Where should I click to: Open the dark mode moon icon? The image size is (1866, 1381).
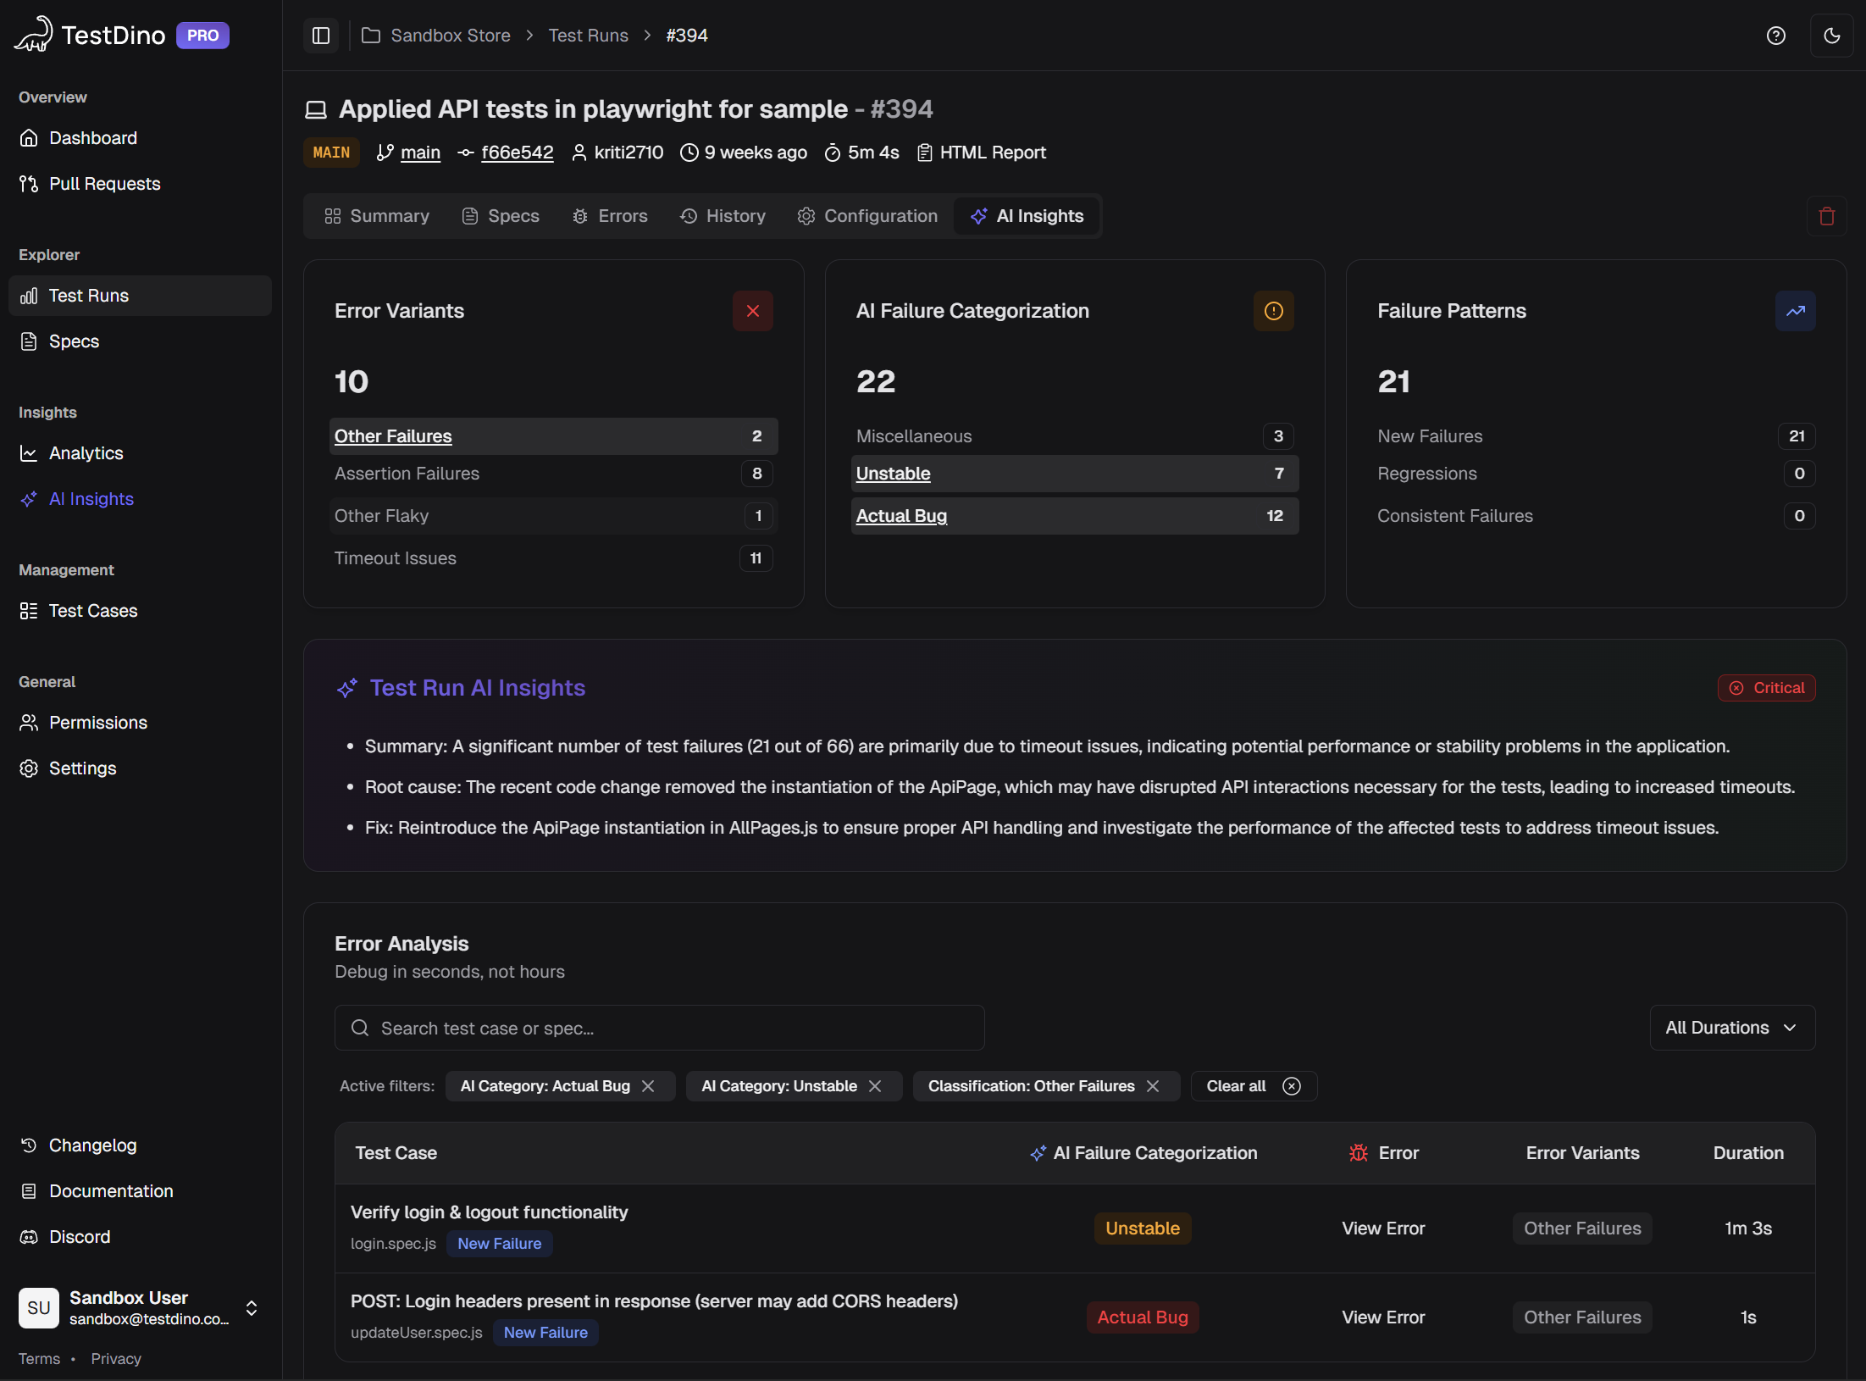[x=1832, y=36]
